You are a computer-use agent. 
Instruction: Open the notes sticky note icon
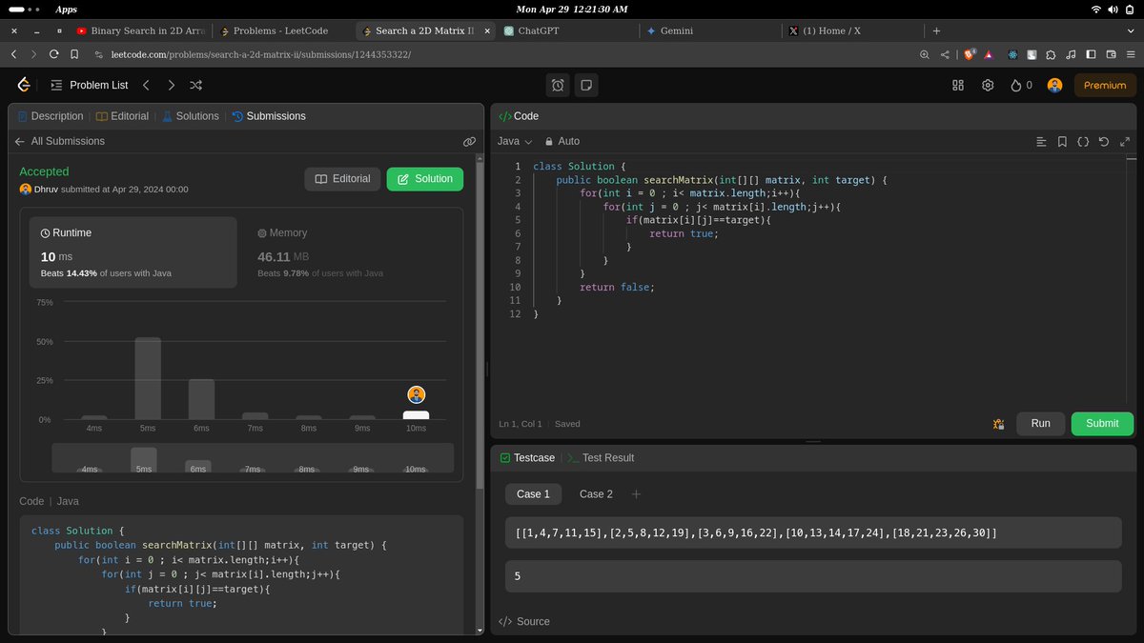pyautogui.click(x=586, y=85)
